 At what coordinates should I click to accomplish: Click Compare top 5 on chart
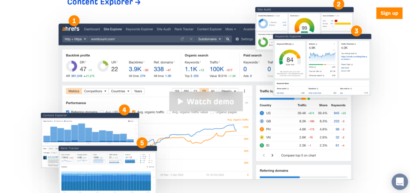click(298, 155)
